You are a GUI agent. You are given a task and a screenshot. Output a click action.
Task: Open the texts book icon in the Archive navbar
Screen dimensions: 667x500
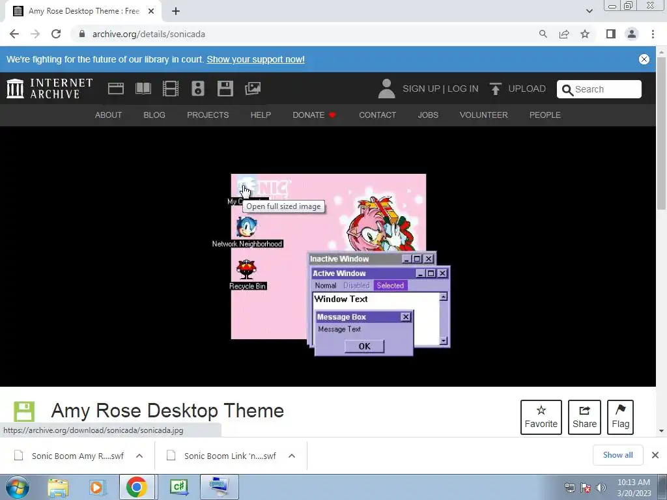(143, 89)
